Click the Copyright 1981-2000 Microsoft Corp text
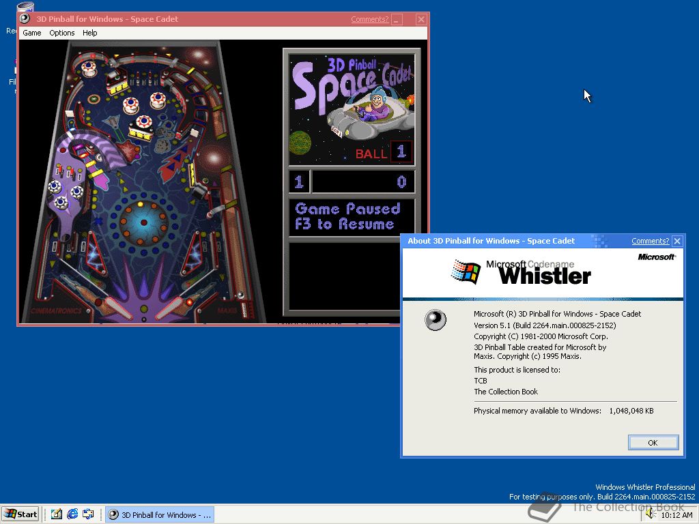Screen dimensions: 699x524 click(x=541, y=336)
